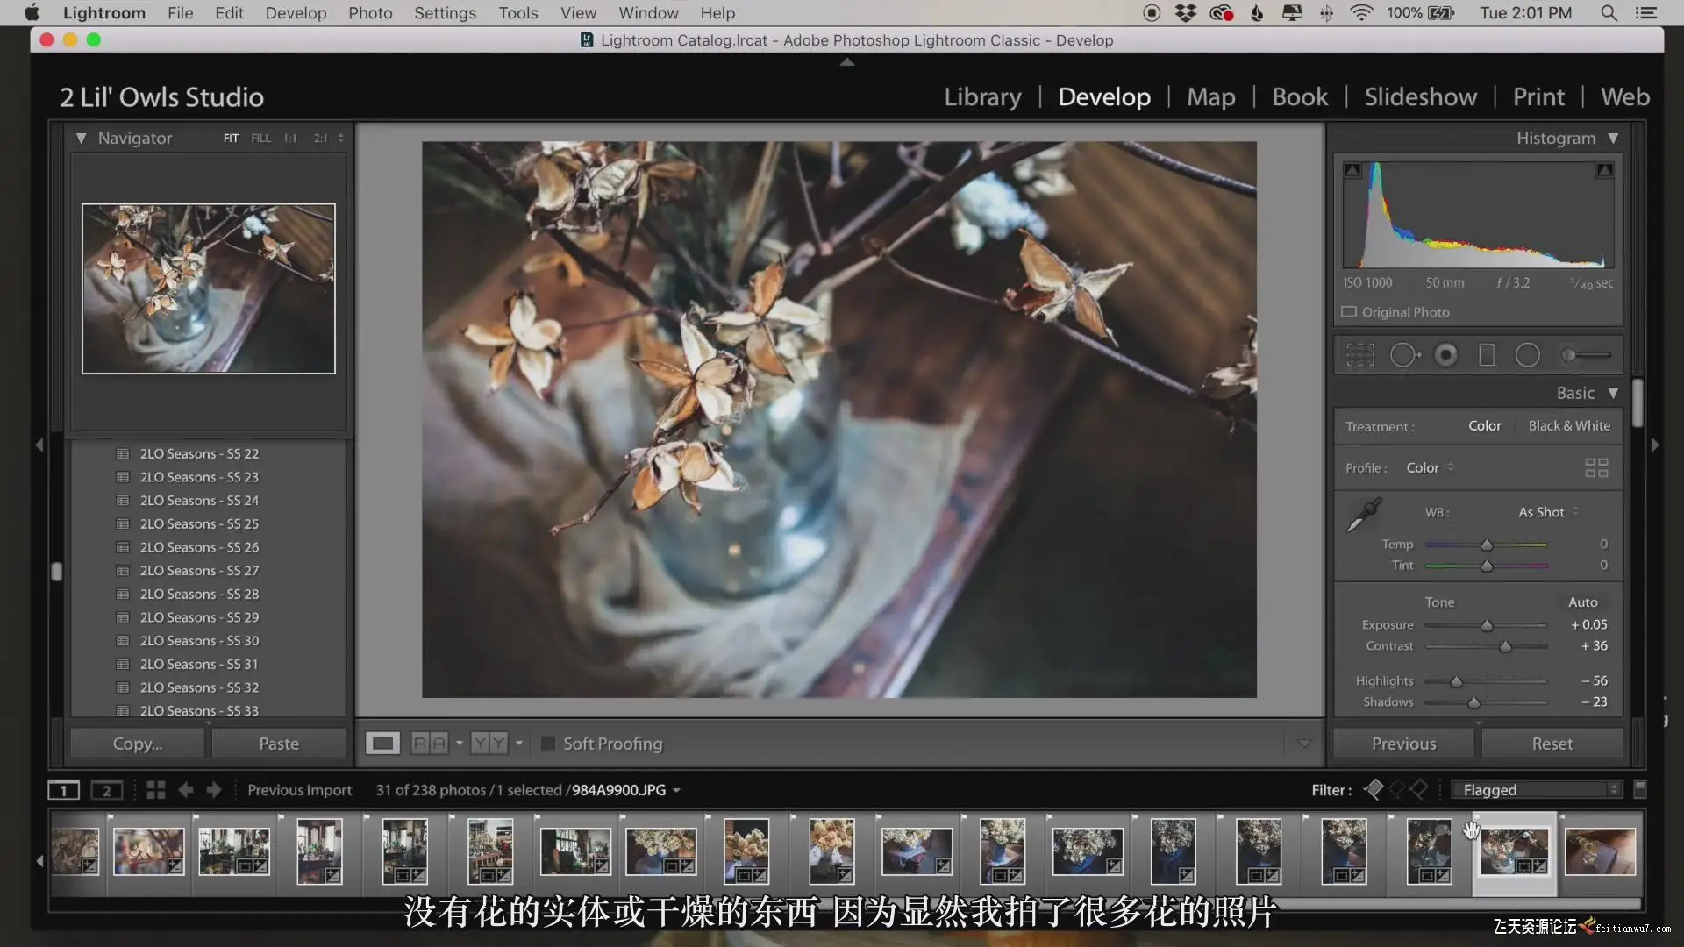
Task: Enable the Soft Proofing checkbox
Action: [548, 744]
